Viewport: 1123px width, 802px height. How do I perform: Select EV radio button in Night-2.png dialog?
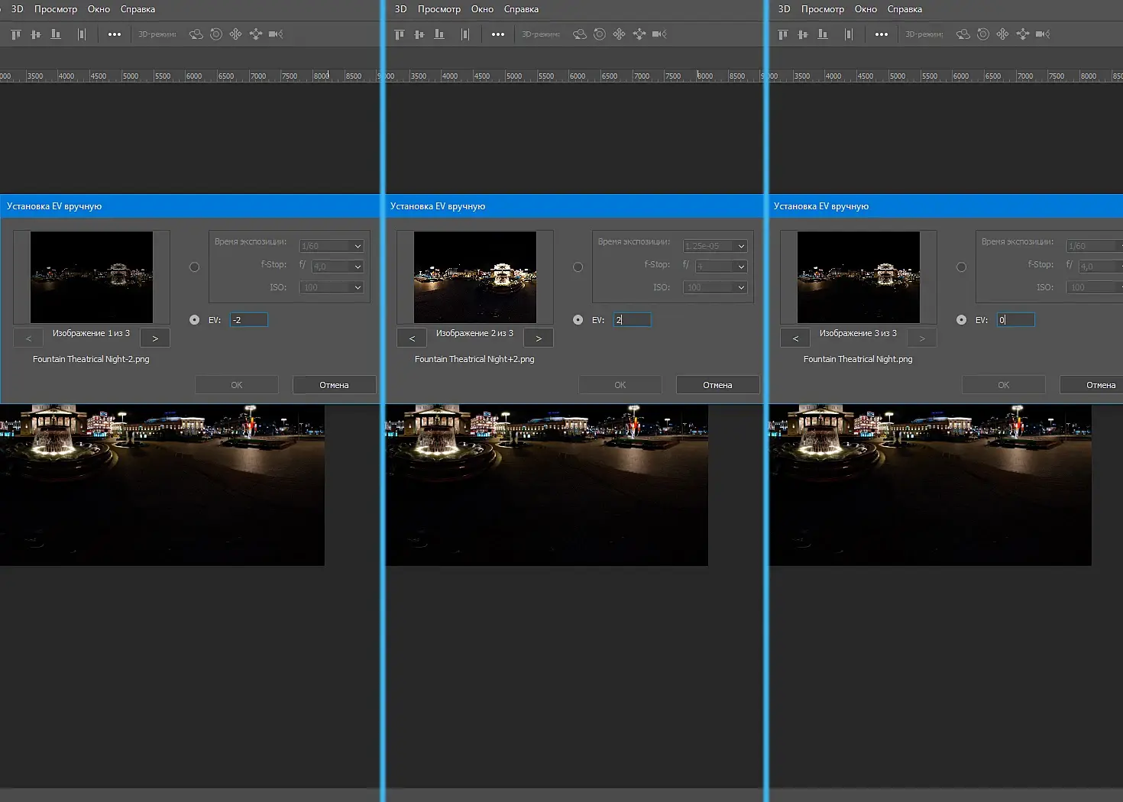click(195, 320)
